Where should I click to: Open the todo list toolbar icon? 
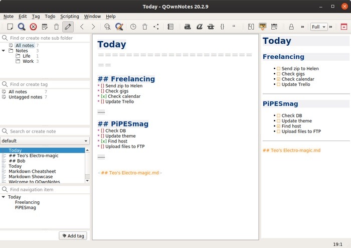coord(170,27)
